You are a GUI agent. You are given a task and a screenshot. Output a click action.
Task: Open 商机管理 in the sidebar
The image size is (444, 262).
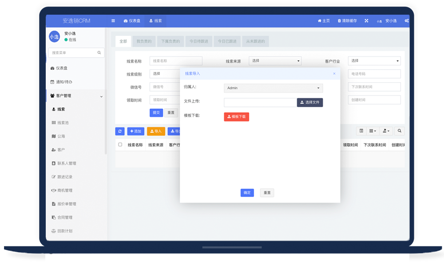tap(62, 191)
